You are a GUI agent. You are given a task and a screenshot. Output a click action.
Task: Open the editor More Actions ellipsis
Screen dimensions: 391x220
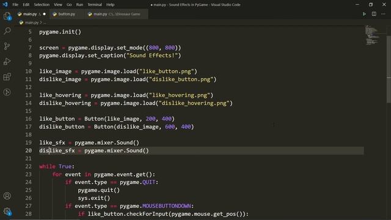383,14
